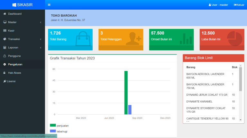
Task: Open the Transaksi menu item
Action: click(x=14, y=39)
